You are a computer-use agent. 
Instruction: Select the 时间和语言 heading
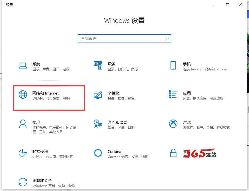pos(117,122)
